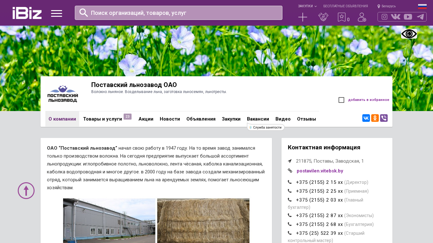Open the flax fiber bale photo

pos(203,221)
